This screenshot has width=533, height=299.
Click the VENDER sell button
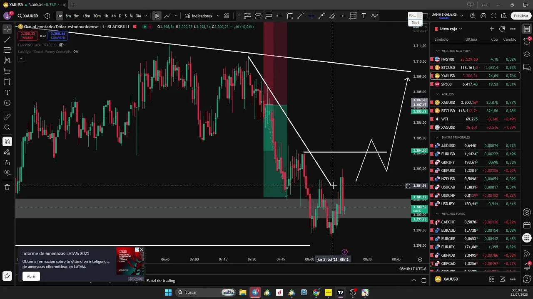(27, 35)
